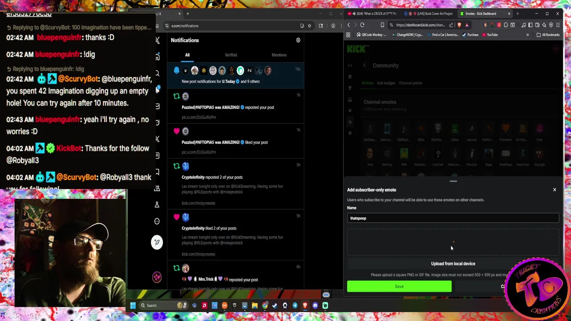571x321 pixels.
Task: Reload the Kick dashboard page
Action: (362, 25)
